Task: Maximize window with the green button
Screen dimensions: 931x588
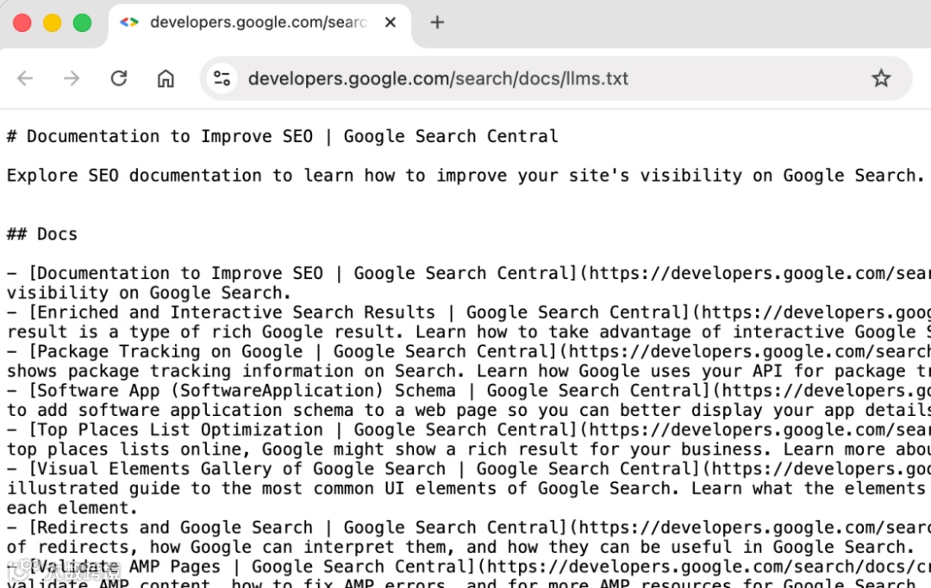Action: pos(82,22)
